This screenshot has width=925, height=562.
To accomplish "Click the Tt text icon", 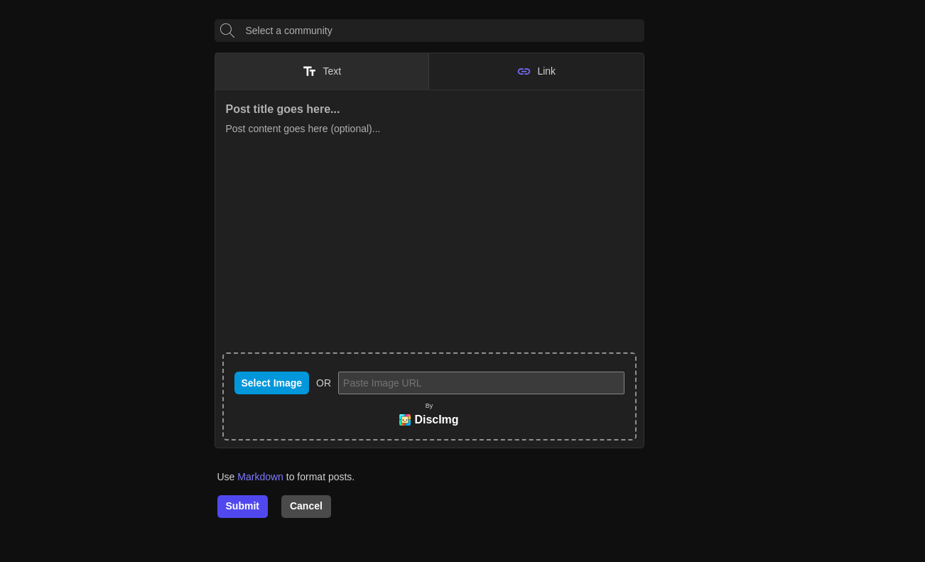I will click(x=309, y=71).
